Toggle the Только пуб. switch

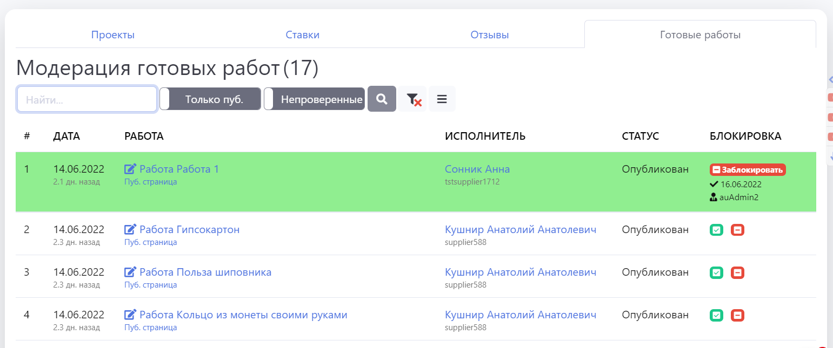pyautogui.click(x=211, y=99)
